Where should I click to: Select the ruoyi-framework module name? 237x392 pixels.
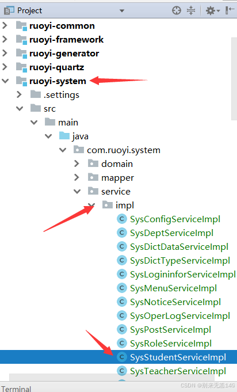66,40
